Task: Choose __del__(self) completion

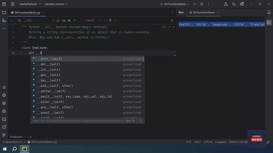Action: point(87,64)
